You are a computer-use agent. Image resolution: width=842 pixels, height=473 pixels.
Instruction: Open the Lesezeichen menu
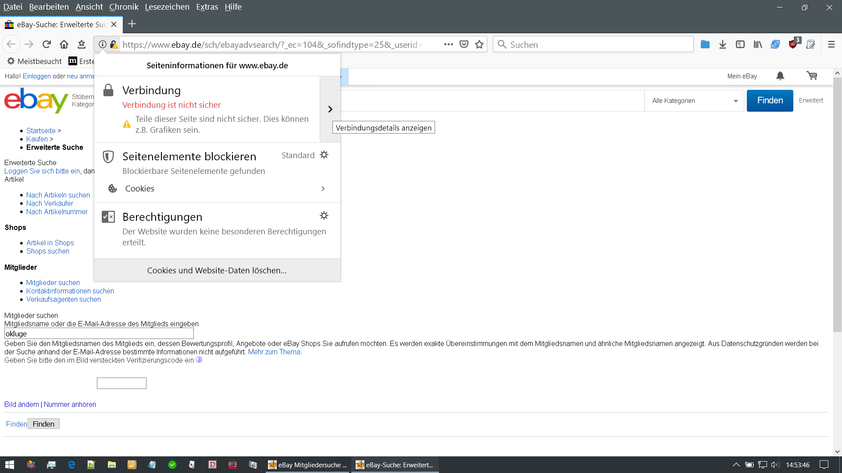167,7
